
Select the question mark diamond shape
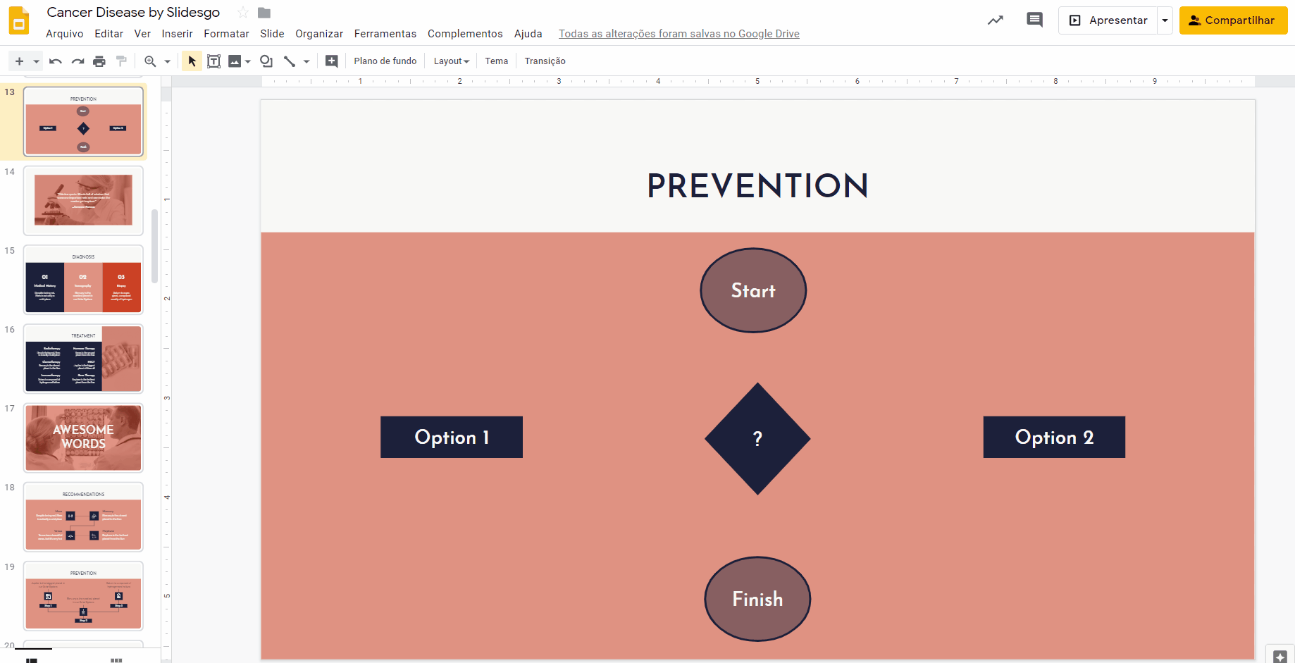click(757, 439)
